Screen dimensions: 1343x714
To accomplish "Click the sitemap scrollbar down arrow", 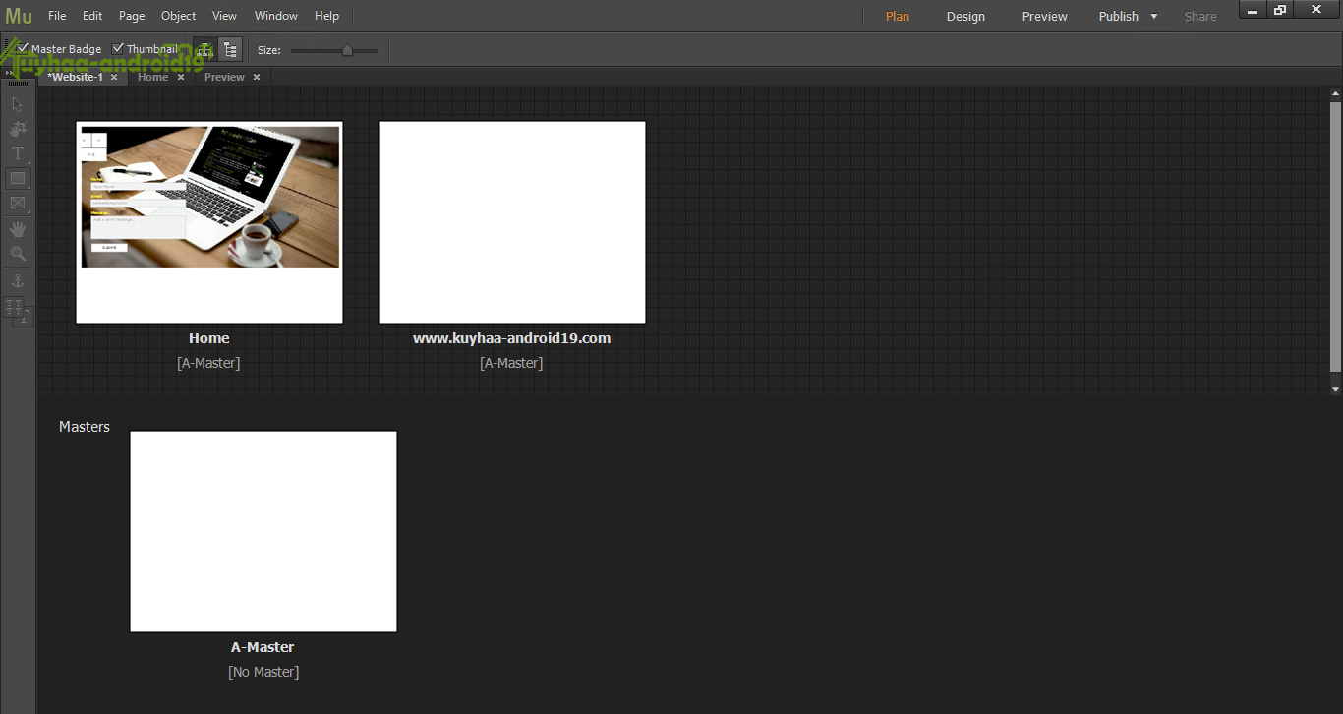I will click(1335, 389).
